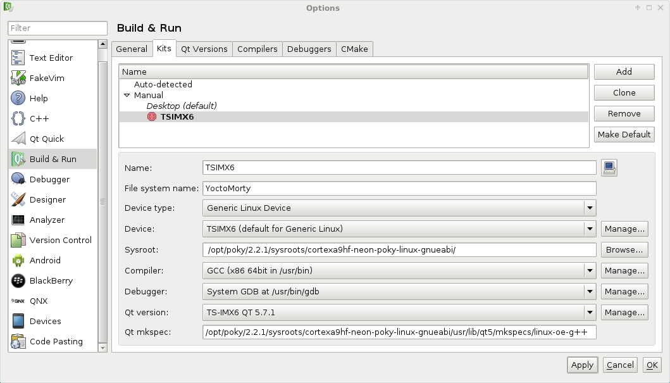Choose the C++ braces icon
Image resolution: width=670 pixels, height=383 pixels.
pos(18,118)
